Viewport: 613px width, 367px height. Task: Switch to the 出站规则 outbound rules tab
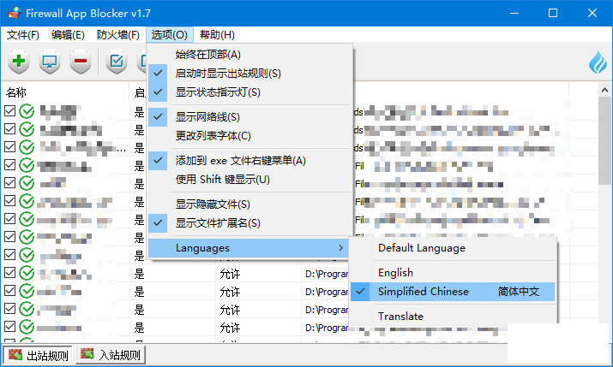point(38,355)
